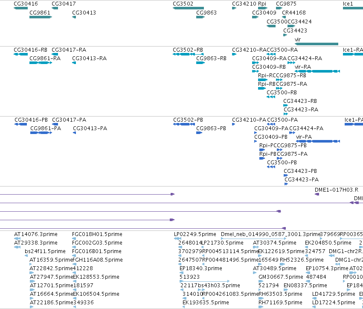This screenshot has height=309, width=363.
Task: Click EST bs24f11.5prime
Action: coord(45,251)
